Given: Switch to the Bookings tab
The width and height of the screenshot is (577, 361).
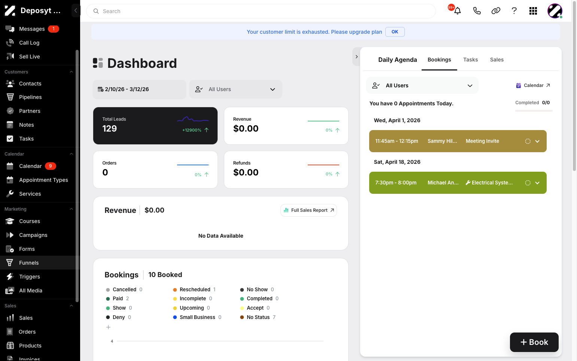Looking at the screenshot, I should (439, 60).
